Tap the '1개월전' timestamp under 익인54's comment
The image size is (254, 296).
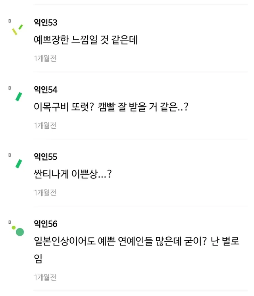(45, 126)
